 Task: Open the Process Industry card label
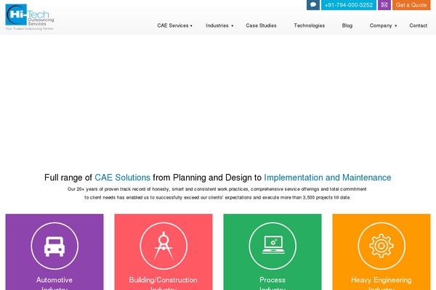[x=272, y=283]
